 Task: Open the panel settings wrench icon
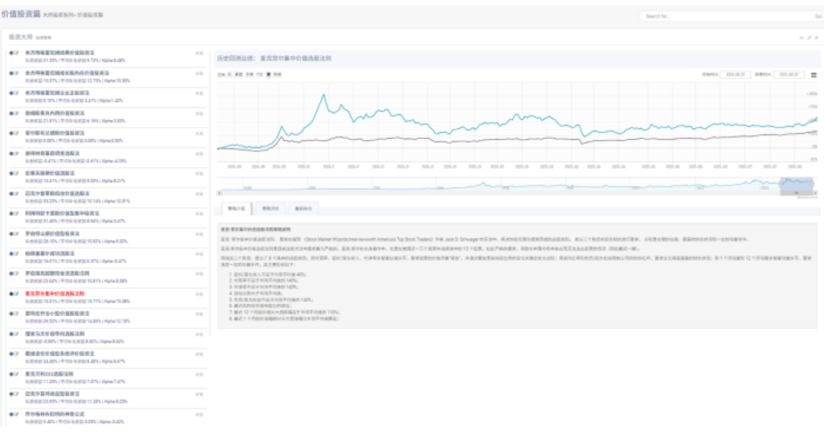[809, 37]
